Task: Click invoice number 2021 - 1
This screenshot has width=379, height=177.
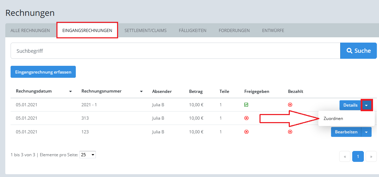Action: pos(89,105)
